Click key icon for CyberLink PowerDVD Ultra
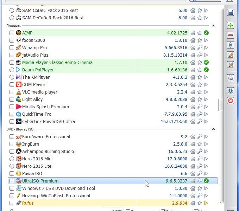The height and width of the screenshot is (211, 239). [x=200, y=121]
